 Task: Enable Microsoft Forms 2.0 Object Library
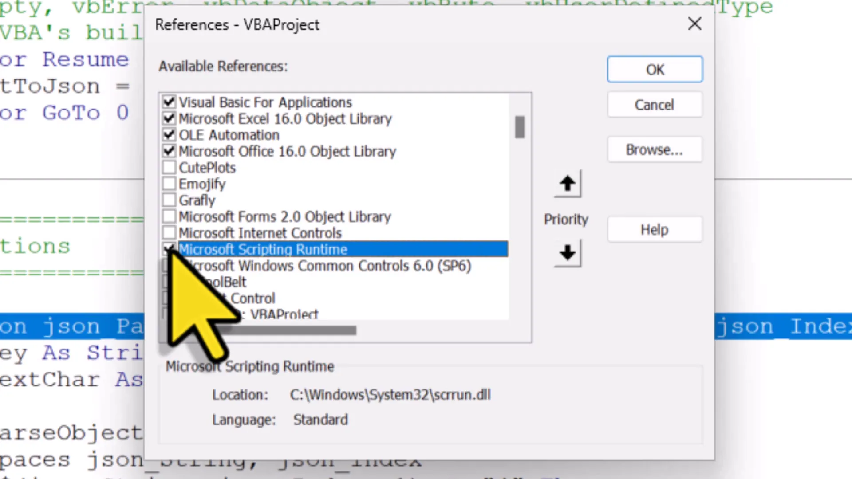169,216
